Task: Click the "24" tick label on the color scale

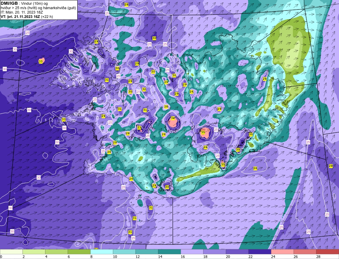Action: 273,257
